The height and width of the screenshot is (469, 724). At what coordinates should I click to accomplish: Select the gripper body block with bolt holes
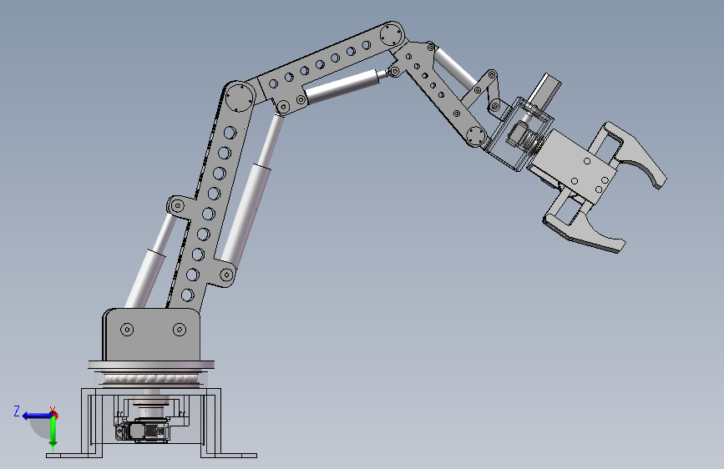click(574, 168)
